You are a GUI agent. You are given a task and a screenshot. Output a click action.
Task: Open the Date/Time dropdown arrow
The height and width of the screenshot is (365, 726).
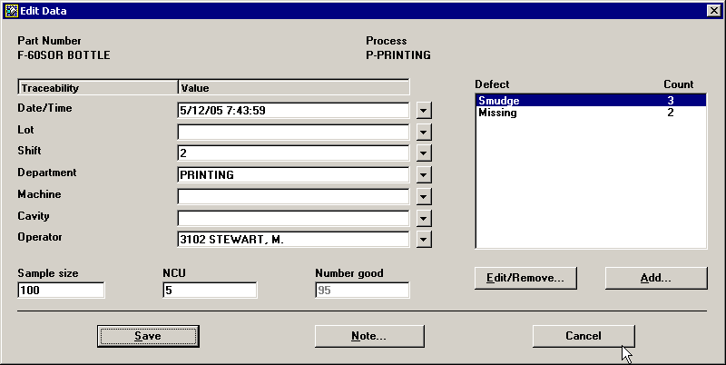pos(424,111)
